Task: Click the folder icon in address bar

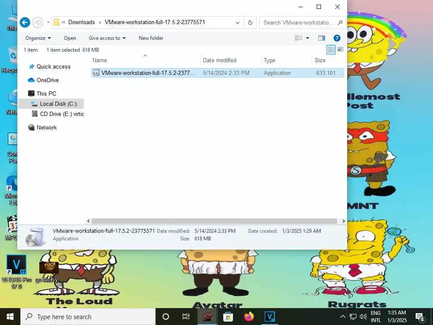Action: tap(56, 22)
